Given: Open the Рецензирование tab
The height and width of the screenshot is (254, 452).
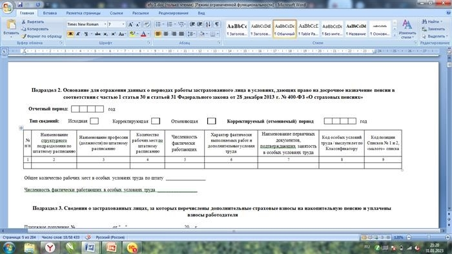Looking at the screenshot, I should (x=173, y=13).
